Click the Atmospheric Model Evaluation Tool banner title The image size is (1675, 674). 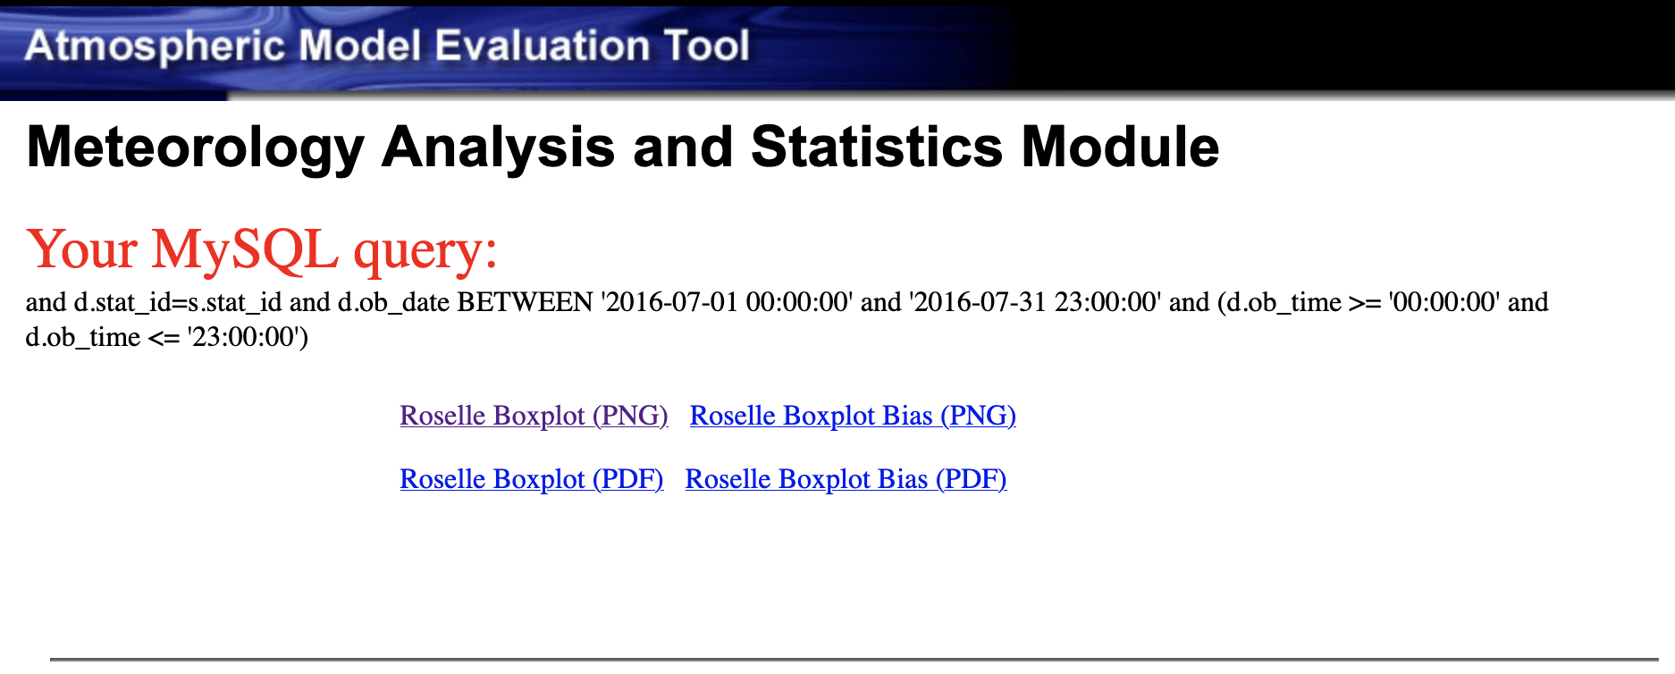click(387, 46)
